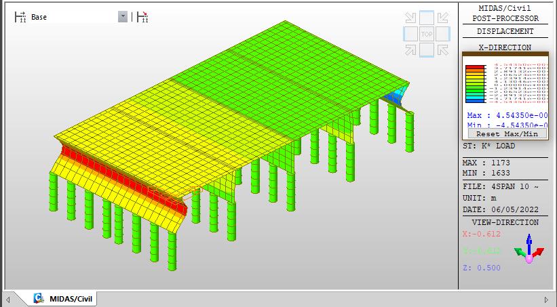Click the stage icon with the red arrow
This screenshot has height=307, width=557.
tap(142, 17)
